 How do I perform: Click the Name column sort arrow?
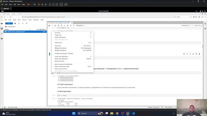(30, 29)
